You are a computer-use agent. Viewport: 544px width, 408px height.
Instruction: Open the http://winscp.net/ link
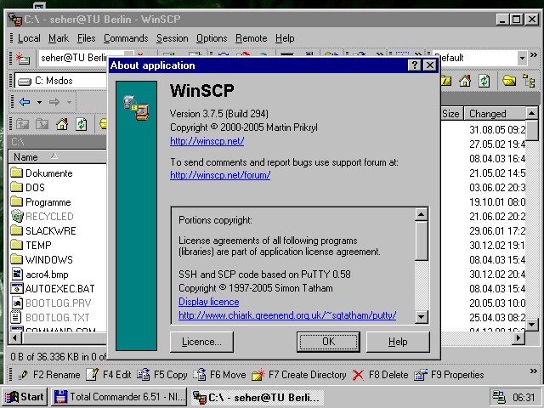[207, 141]
